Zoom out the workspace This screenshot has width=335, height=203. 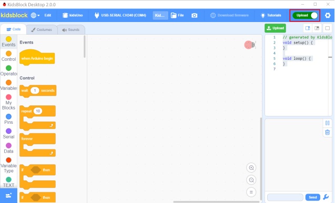click(x=251, y=180)
